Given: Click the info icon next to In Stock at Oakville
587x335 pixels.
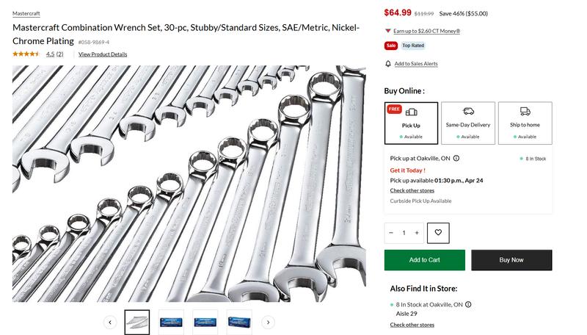Looking at the screenshot, I should coord(468,304).
